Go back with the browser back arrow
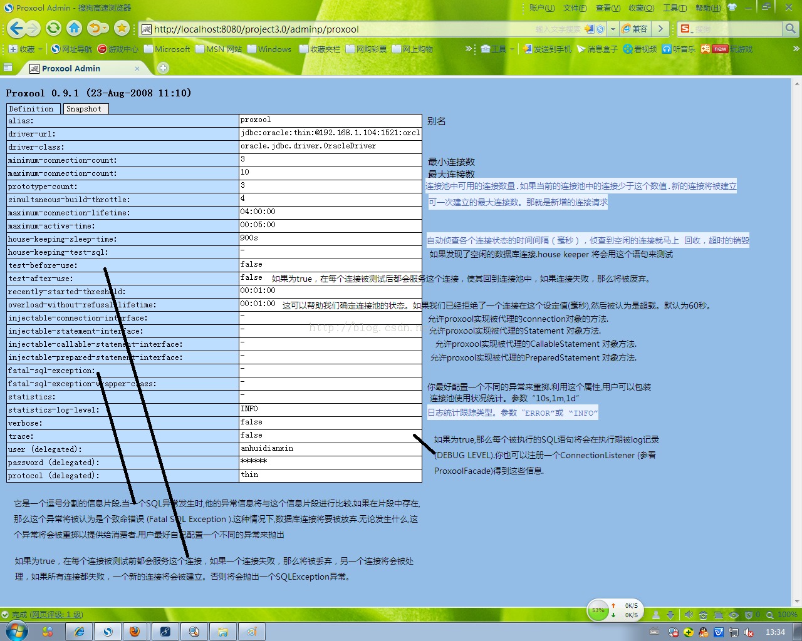802x641 pixels. tap(16, 28)
